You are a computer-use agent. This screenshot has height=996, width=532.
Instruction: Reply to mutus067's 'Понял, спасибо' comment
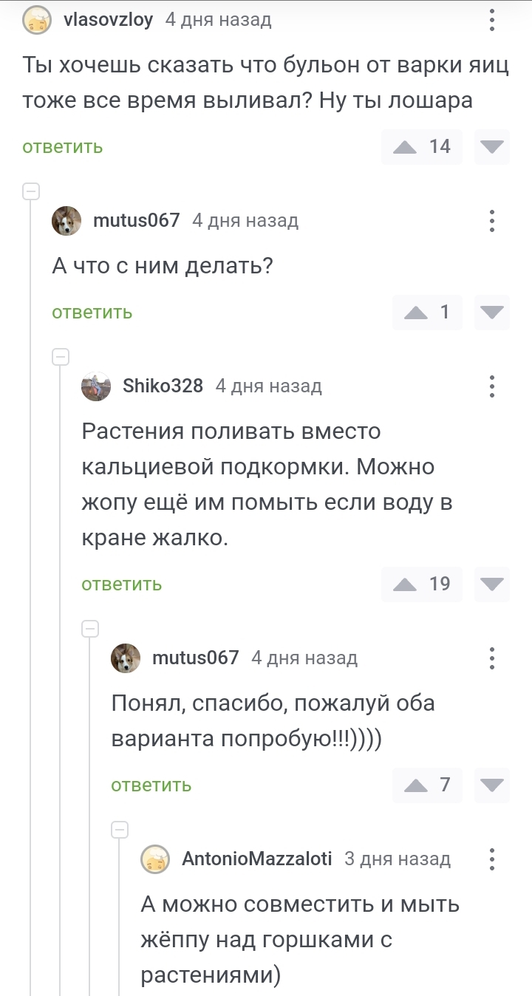[151, 785]
